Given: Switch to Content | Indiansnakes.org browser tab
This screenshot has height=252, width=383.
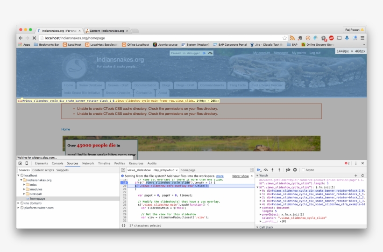Looking at the screenshot, I should coord(107,31).
